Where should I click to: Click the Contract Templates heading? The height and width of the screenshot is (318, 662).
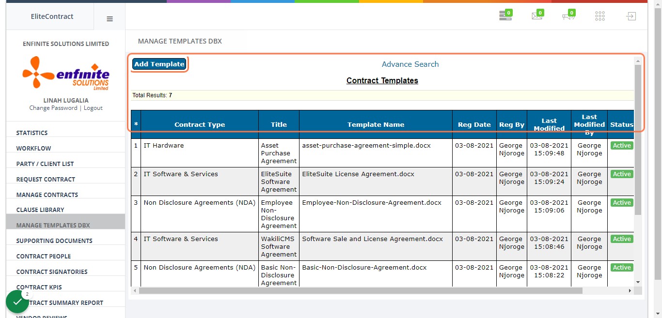coord(382,81)
